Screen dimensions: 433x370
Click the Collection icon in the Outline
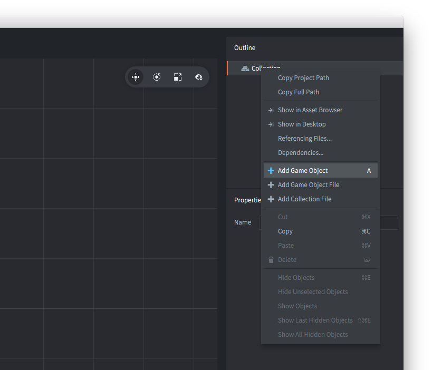pos(245,69)
